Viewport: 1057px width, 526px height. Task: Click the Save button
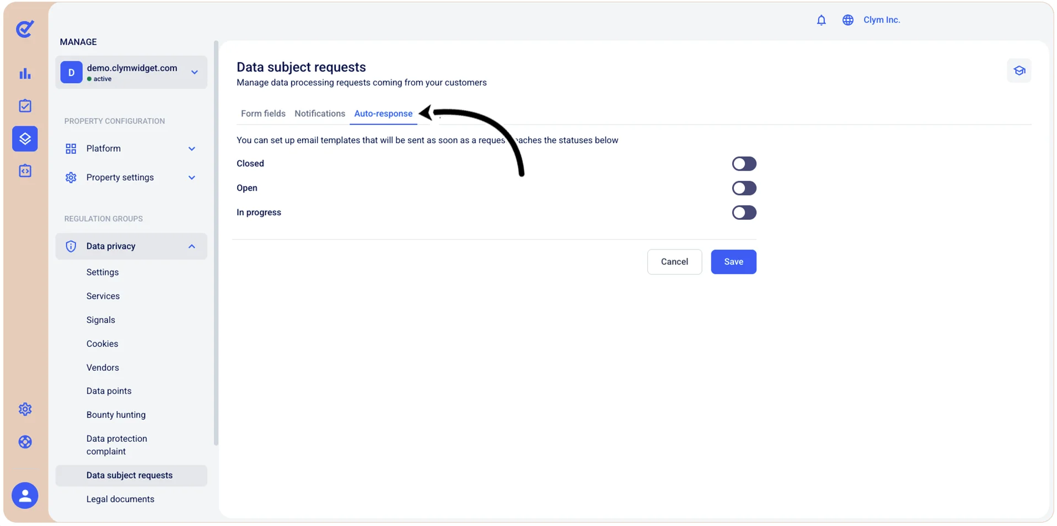pos(733,262)
